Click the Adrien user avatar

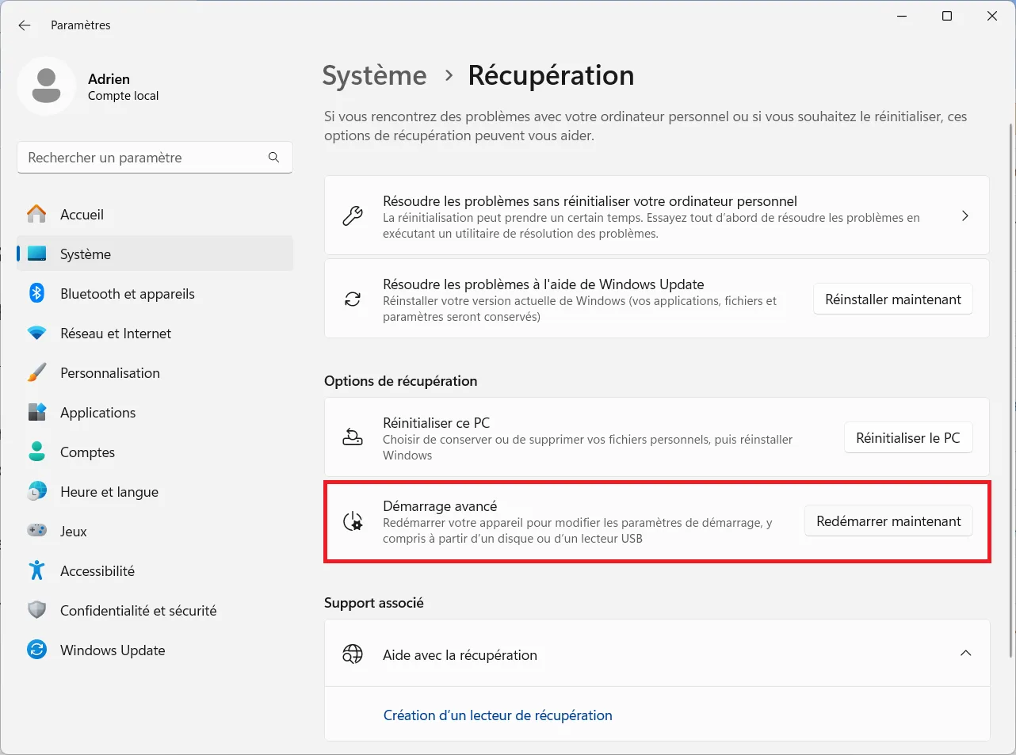(46, 86)
